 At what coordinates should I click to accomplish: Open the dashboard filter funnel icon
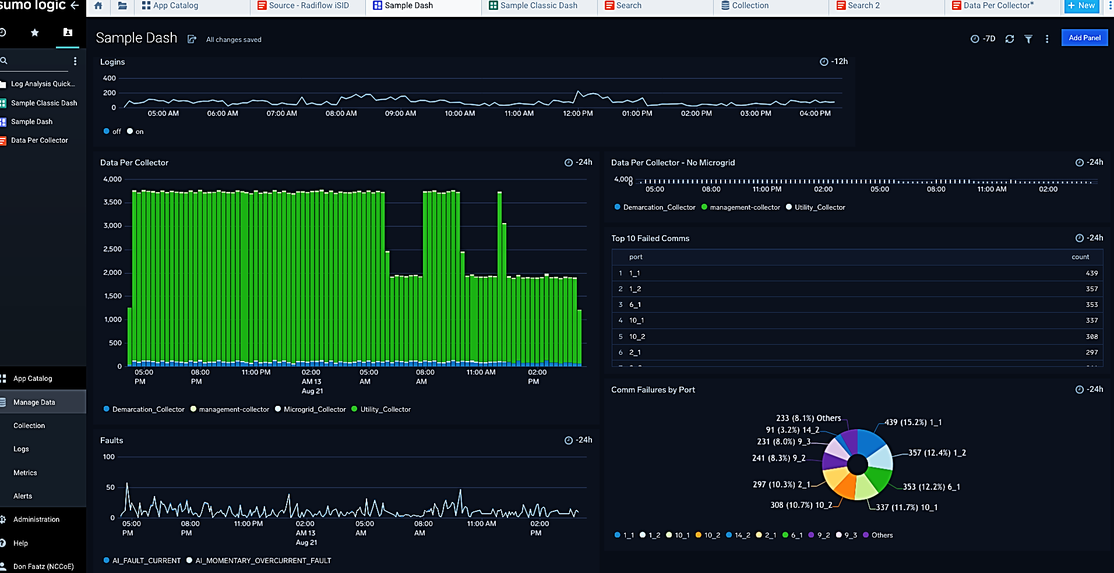point(1028,39)
